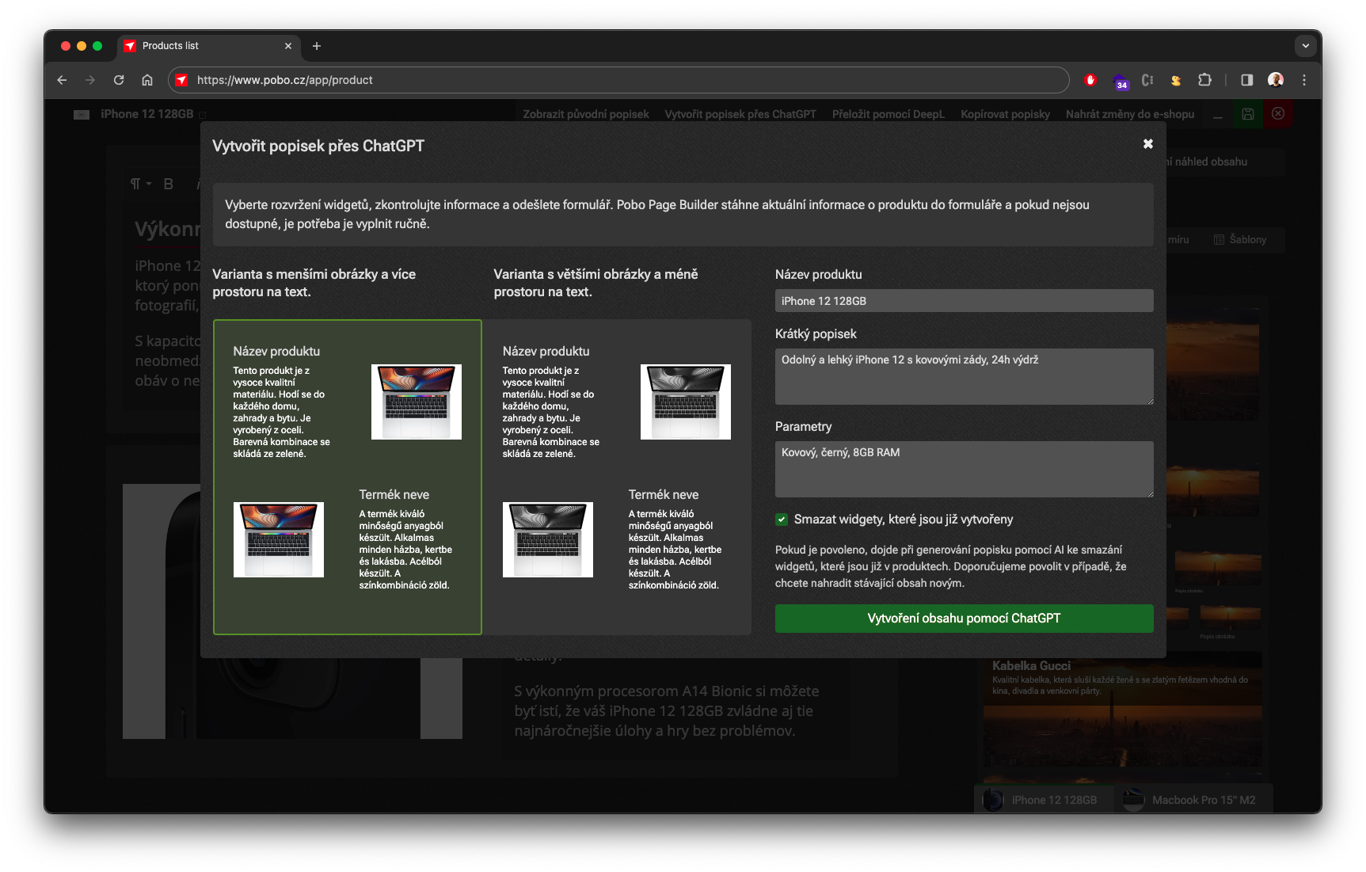Select the iPhone 12 128GB bottom tab

click(1044, 800)
